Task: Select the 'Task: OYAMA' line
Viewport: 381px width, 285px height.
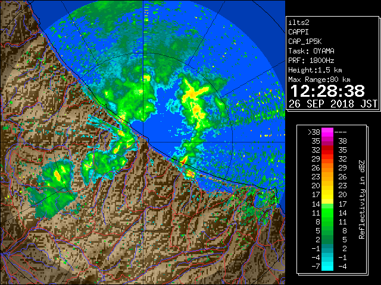Action: pos(311,51)
